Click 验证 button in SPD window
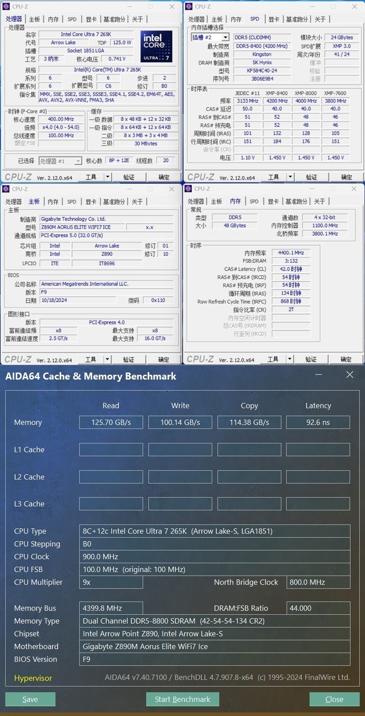The height and width of the screenshot is (716, 365). [312, 177]
